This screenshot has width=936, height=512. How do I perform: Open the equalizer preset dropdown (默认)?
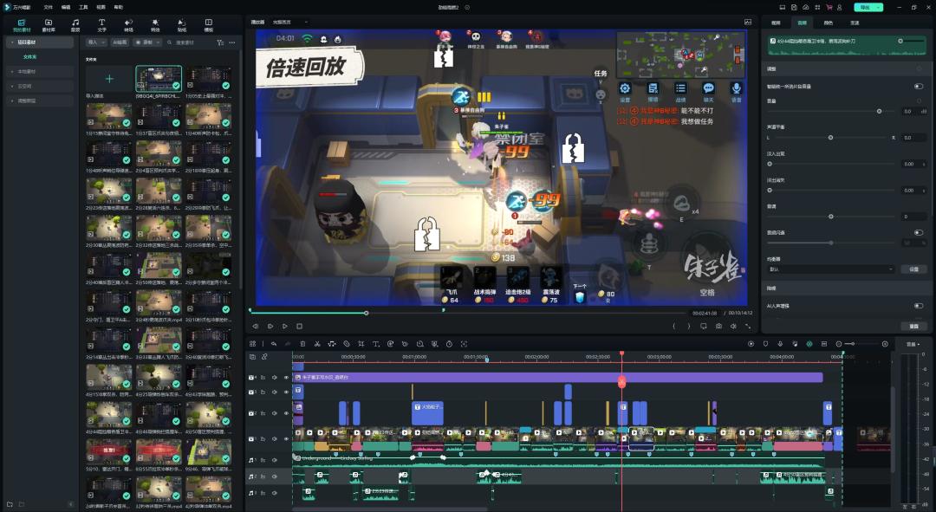click(x=830, y=269)
